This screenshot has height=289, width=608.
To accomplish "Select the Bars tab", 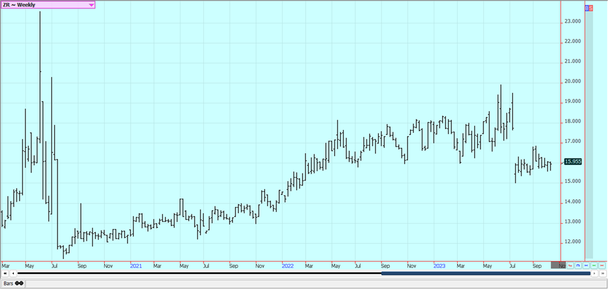I will click(13, 284).
